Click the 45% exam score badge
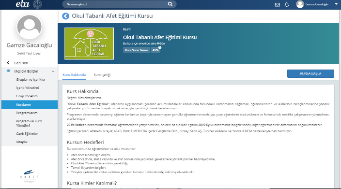 [155, 50]
